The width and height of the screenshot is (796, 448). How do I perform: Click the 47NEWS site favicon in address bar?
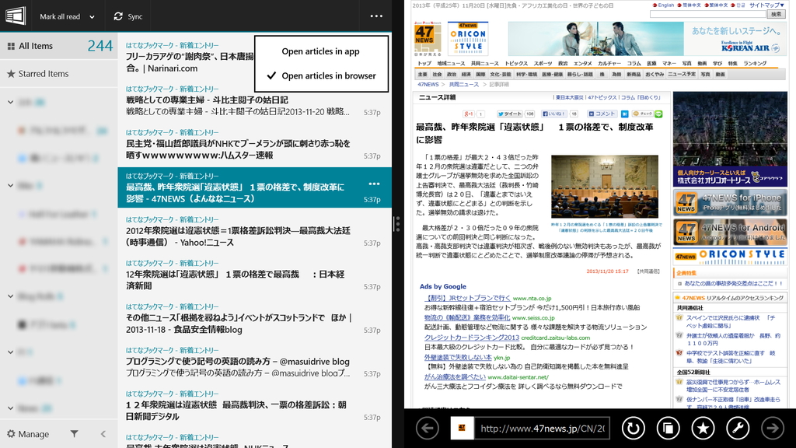click(x=462, y=429)
